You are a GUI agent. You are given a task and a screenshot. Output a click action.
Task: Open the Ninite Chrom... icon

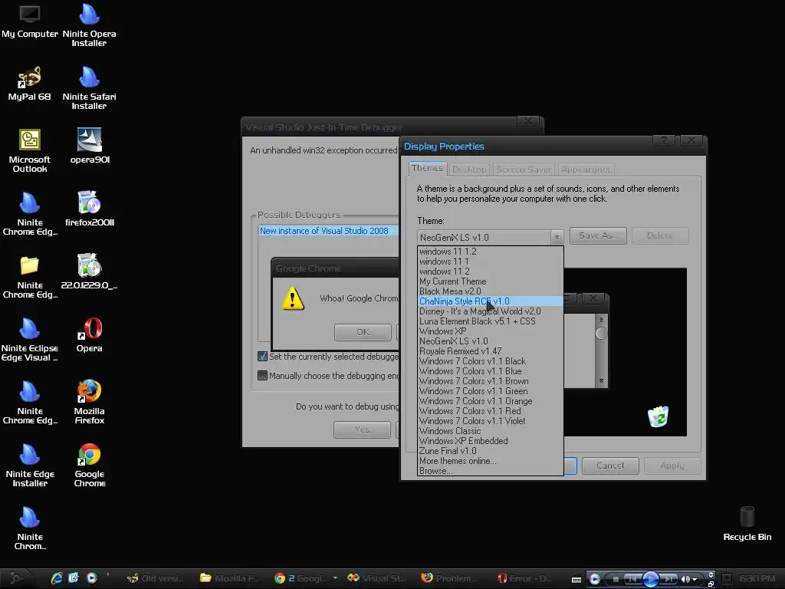(30, 528)
